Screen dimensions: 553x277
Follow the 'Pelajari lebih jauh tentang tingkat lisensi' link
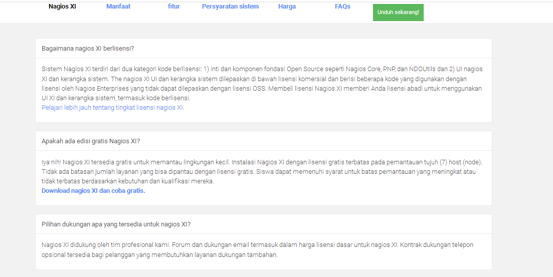[112, 108]
